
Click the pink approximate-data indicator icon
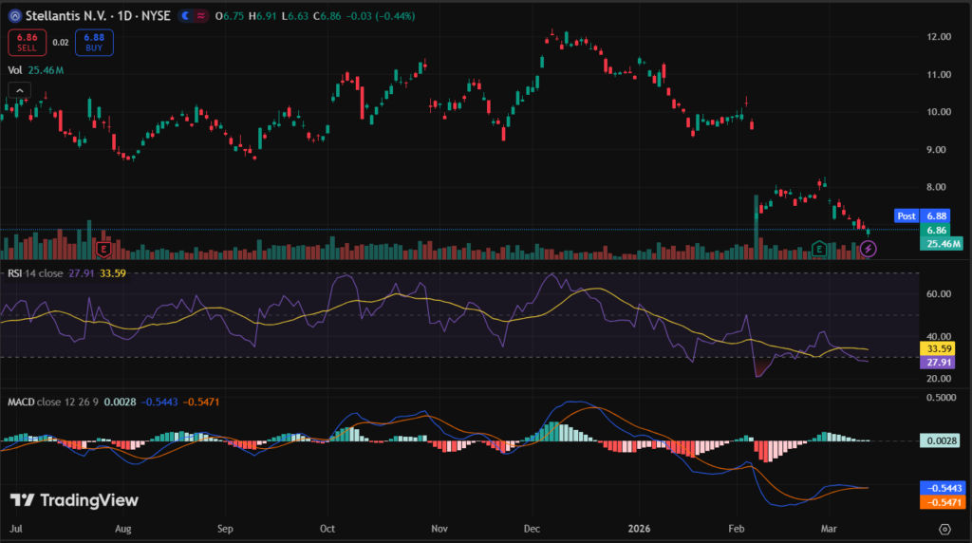202,16
